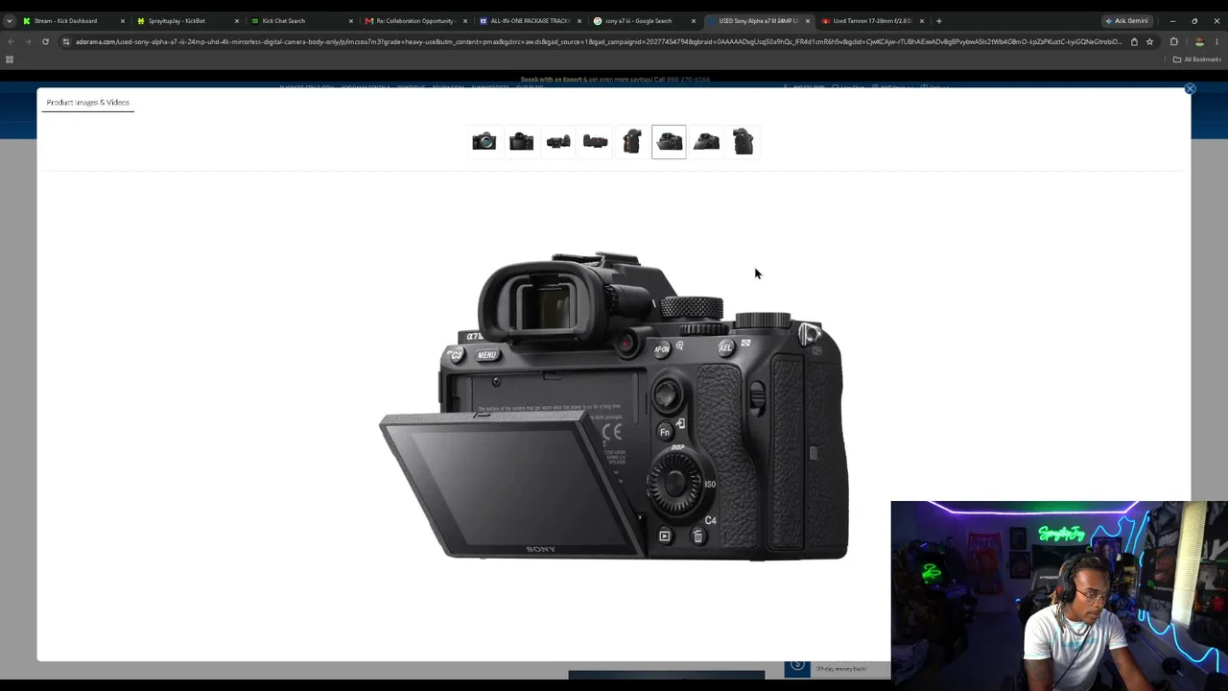The height and width of the screenshot is (691, 1228).
Task: Restore down the browser window
Action: pos(1194,21)
